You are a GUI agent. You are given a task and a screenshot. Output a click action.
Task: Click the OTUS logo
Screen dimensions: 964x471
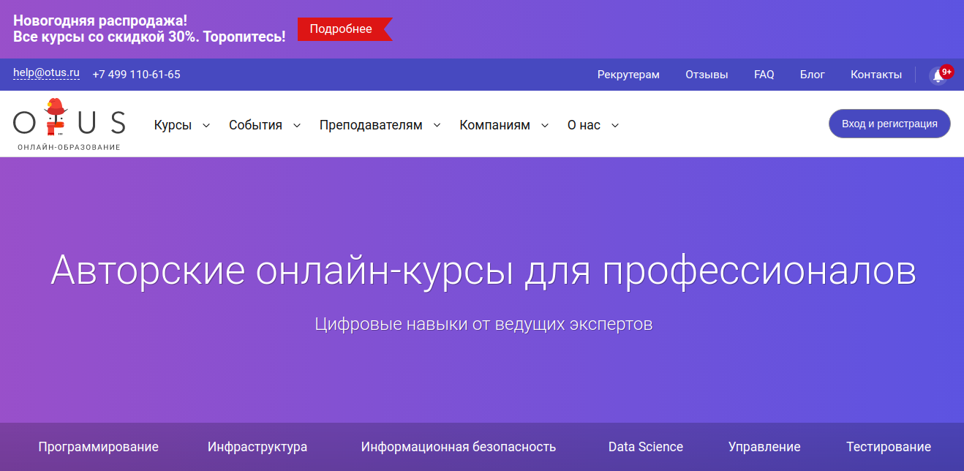pyautogui.click(x=69, y=123)
